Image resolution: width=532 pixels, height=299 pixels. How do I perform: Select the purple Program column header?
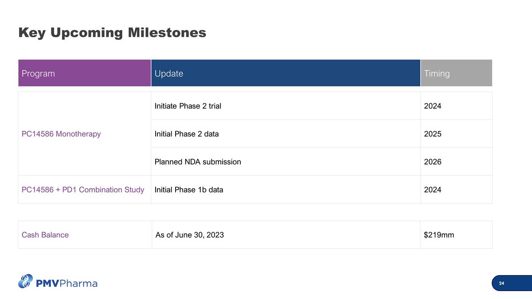point(84,73)
